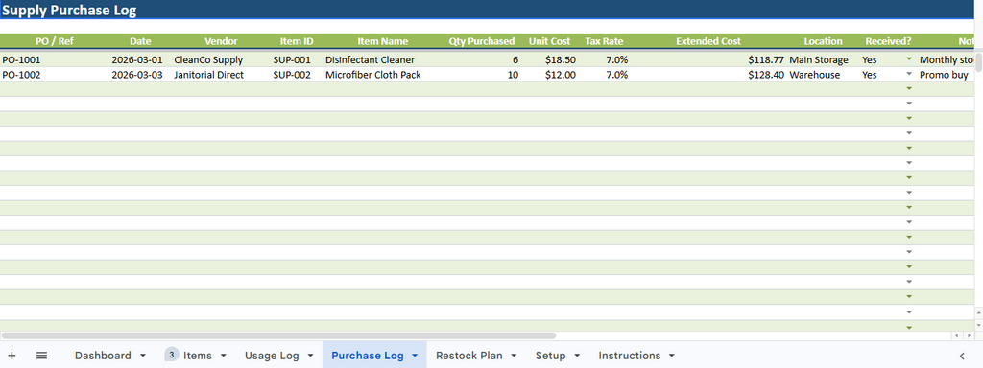Select quantity cell 10 for PO-1002
Image resolution: width=983 pixels, height=368 pixels.
513,75
